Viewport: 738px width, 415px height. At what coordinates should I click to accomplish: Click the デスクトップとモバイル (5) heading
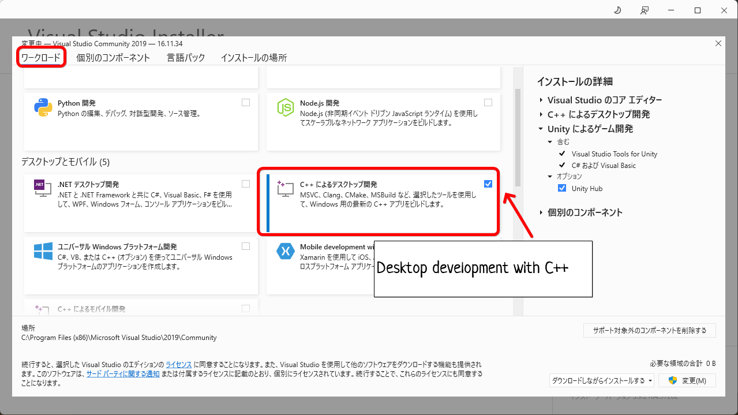[65, 162]
